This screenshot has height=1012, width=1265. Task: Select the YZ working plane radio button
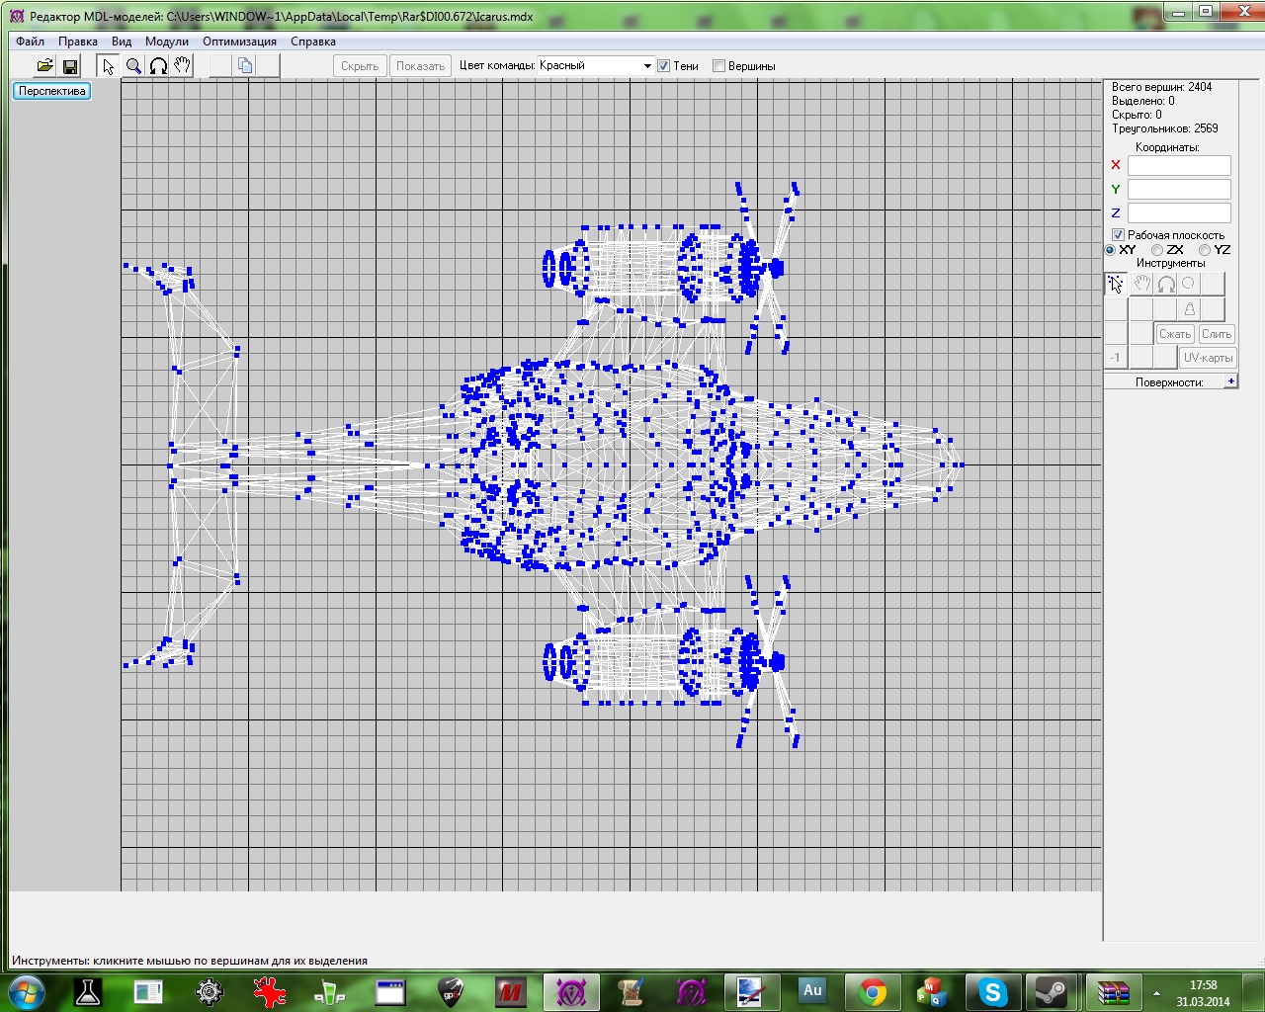pos(1205,250)
